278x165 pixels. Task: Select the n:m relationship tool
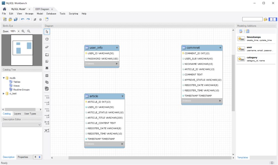pos(47,122)
